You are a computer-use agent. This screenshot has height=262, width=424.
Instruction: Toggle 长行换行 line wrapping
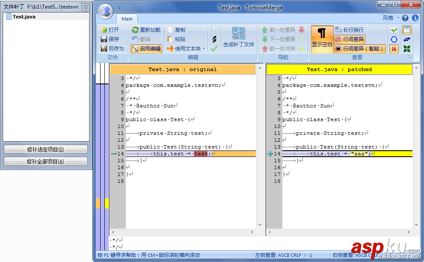point(349,30)
